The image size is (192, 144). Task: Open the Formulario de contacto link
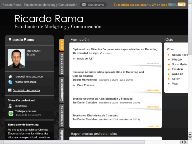point(26,90)
